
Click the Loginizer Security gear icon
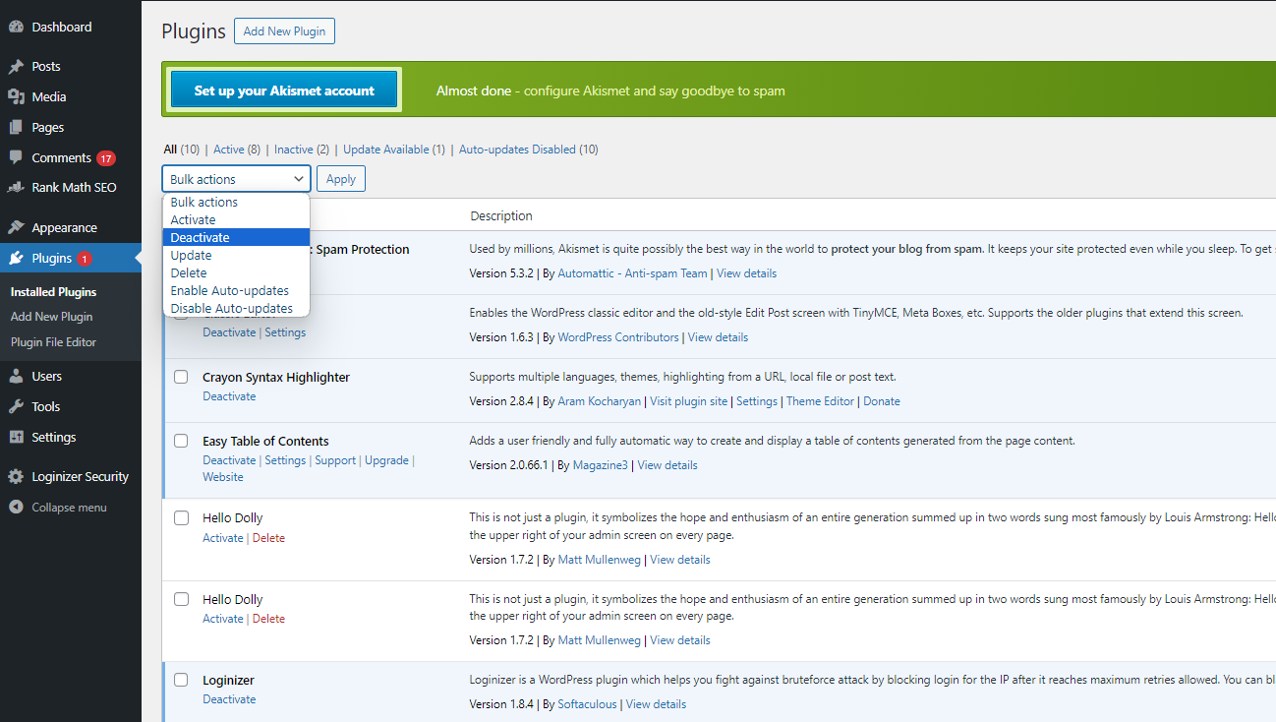[16, 477]
